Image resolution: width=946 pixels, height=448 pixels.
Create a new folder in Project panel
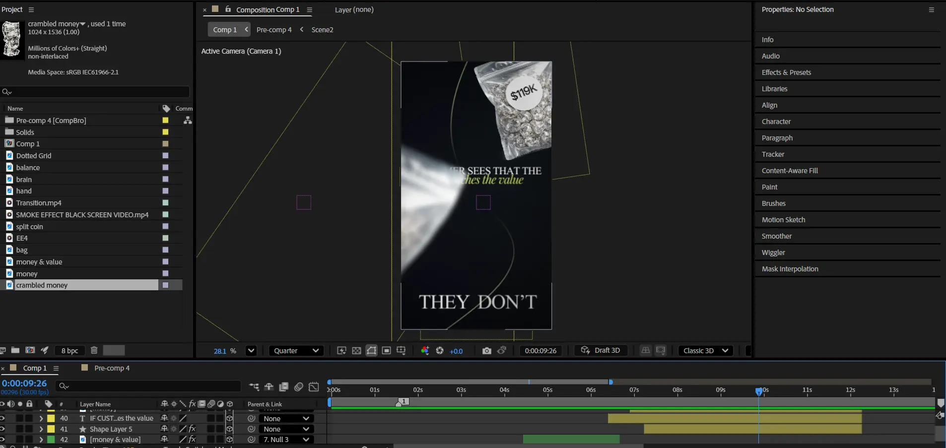click(15, 350)
